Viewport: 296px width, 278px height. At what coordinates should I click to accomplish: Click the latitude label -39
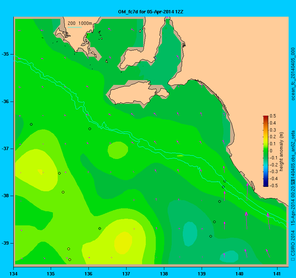[x=5, y=243]
